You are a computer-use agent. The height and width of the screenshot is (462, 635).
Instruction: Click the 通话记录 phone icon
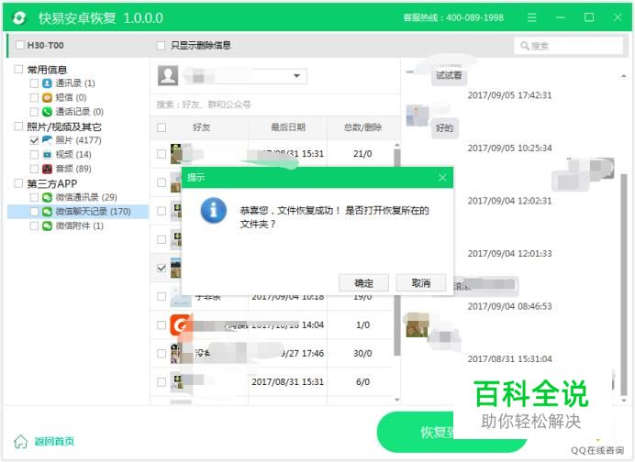(47, 112)
